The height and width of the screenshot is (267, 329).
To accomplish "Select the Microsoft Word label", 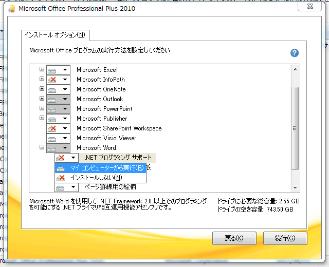I will click(x=96, y=148).
